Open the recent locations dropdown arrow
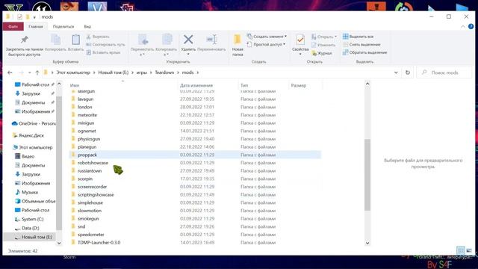The width and height of the screenshot is (478, 269). point(30,72)
